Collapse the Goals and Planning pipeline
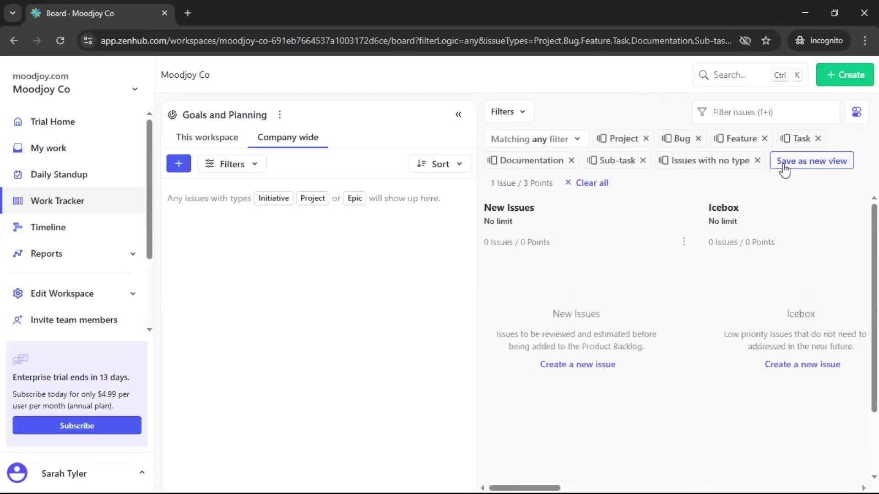 pos(459,114)
